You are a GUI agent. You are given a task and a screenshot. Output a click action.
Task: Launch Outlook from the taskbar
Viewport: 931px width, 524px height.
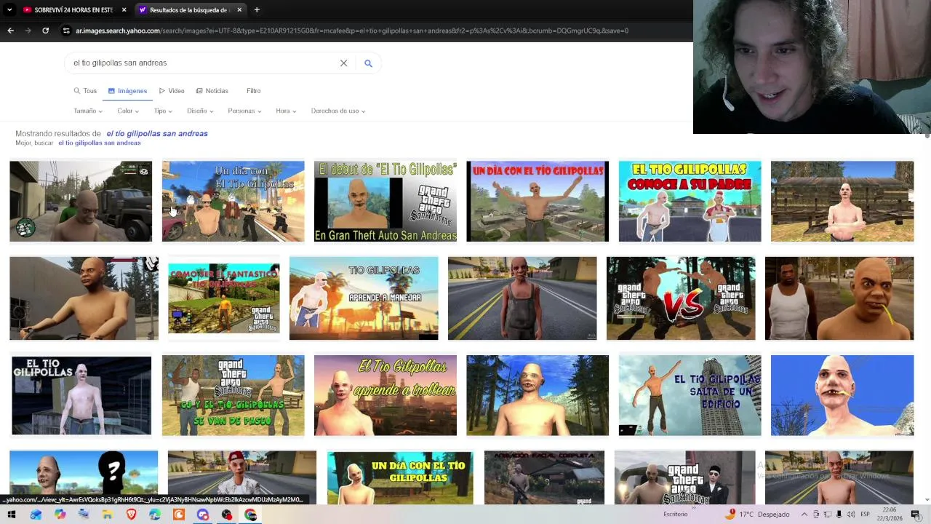(36, 515)
